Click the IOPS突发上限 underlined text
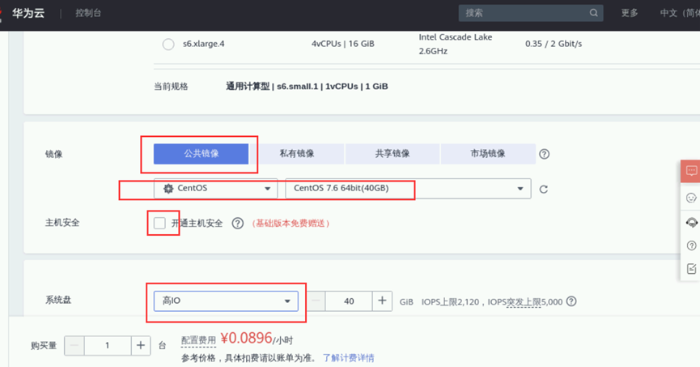700x367 pixels. [x=525, y=302]
